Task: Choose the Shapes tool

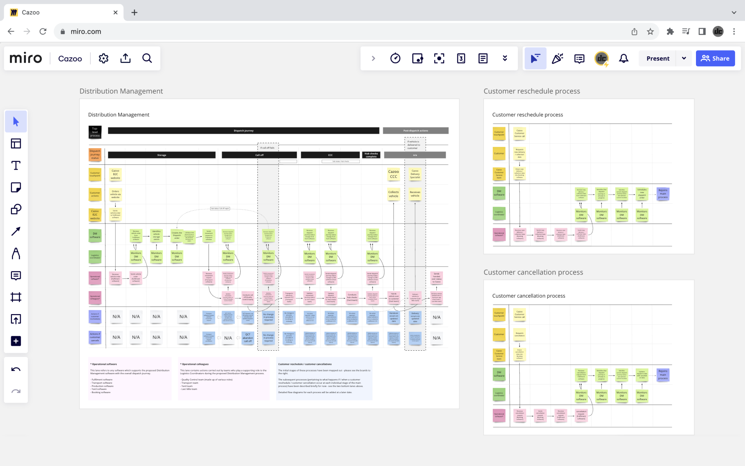Action: pos(16,210)
